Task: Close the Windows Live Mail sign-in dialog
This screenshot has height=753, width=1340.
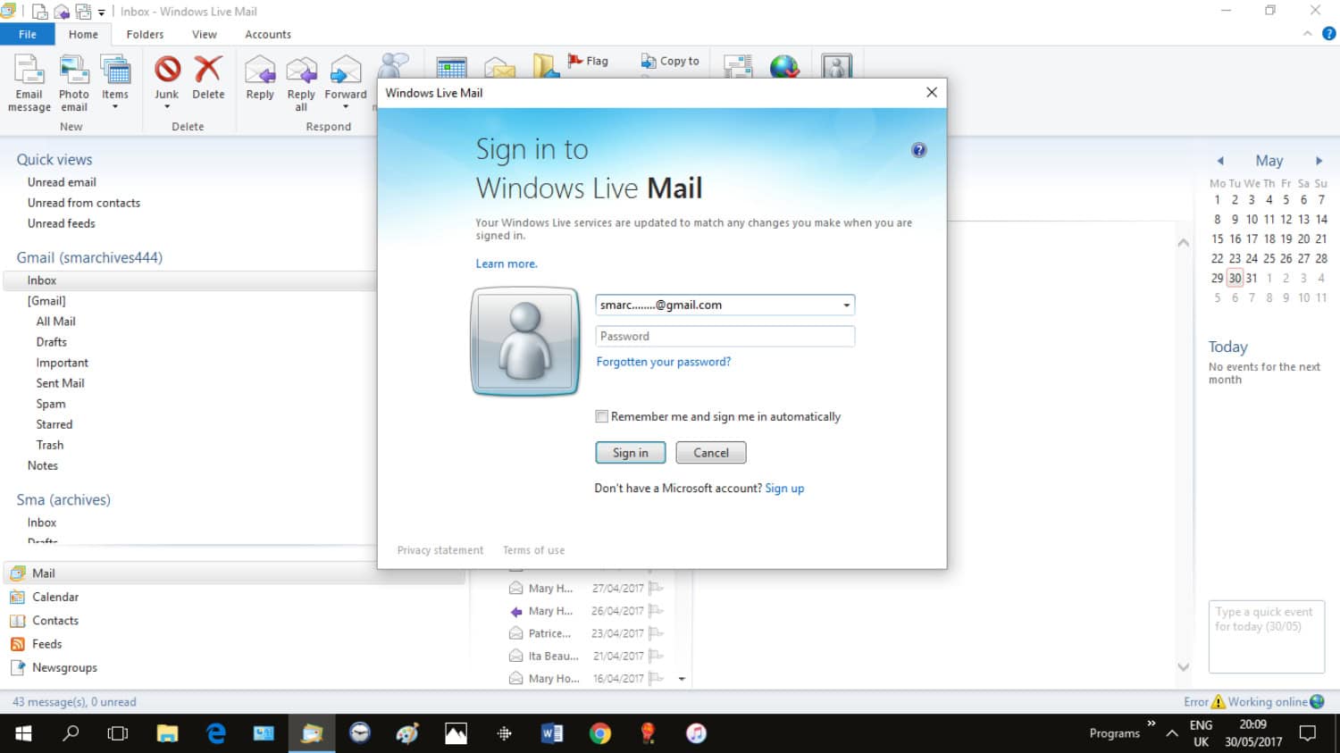Action: pos(932,92)
